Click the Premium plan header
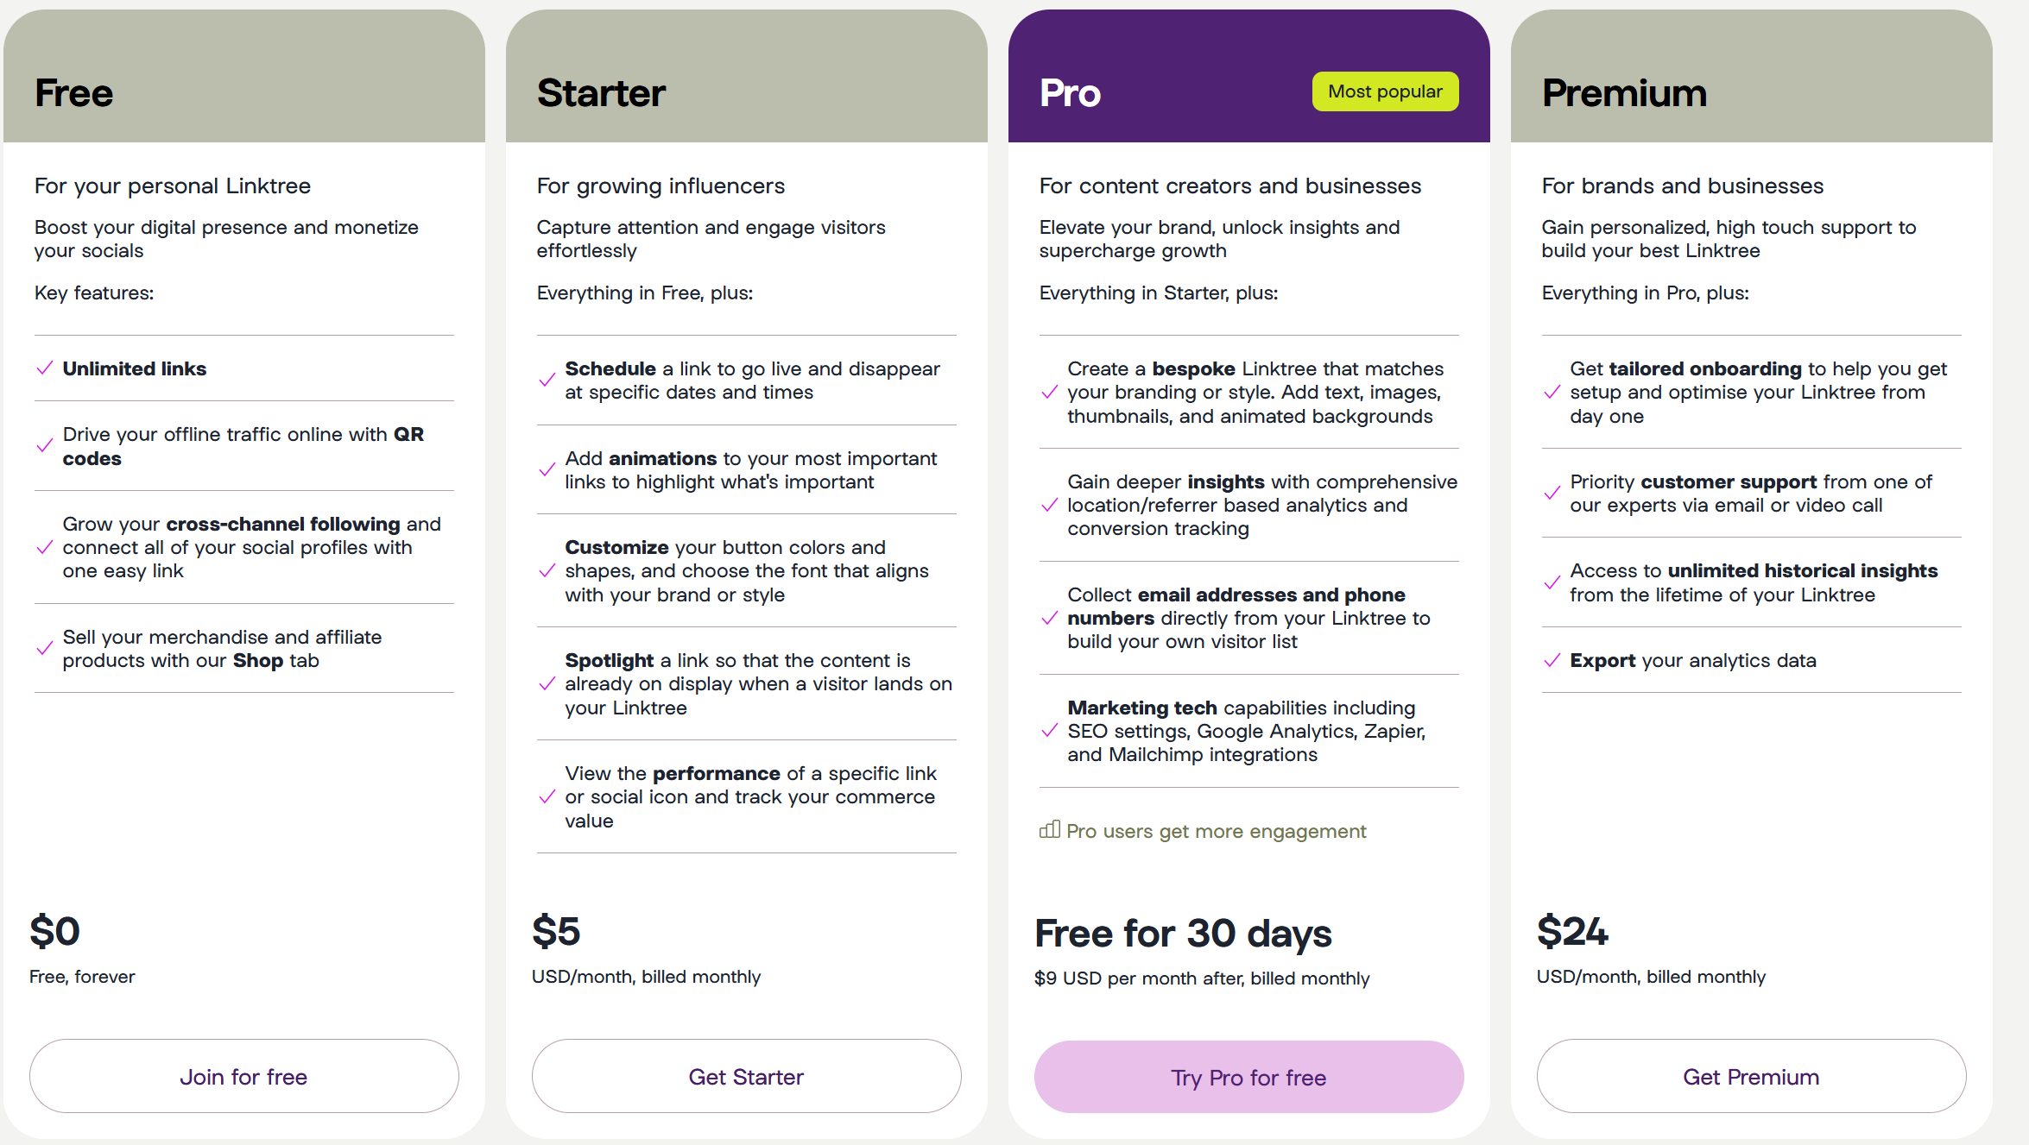Viewport: 2029px width, 1145px height. [x=1624, y=93]
